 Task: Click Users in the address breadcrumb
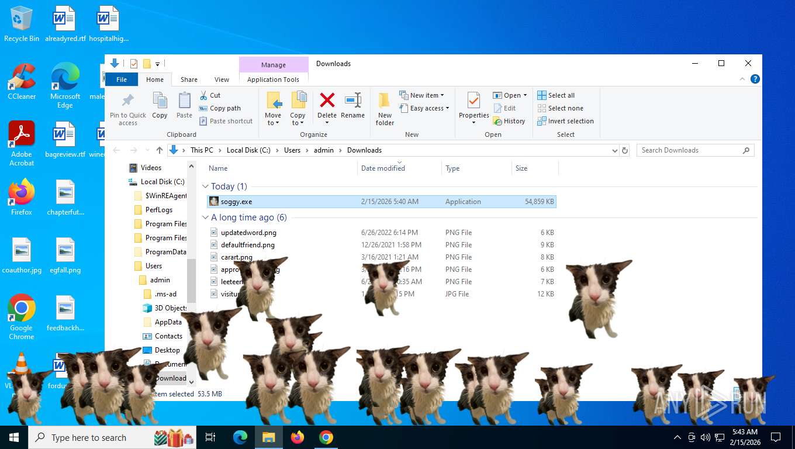click(292, 150)
